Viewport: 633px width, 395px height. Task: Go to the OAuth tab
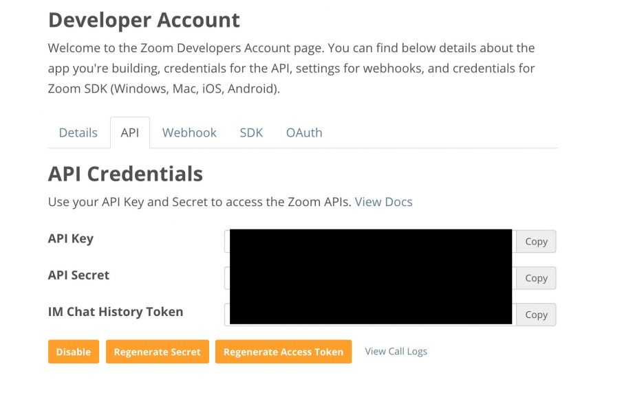click(304, 133)
